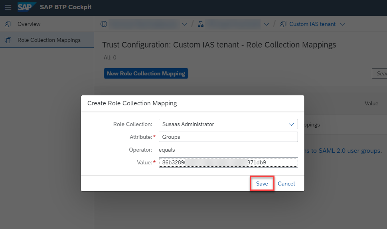Click the Value column header

[371, 103]
